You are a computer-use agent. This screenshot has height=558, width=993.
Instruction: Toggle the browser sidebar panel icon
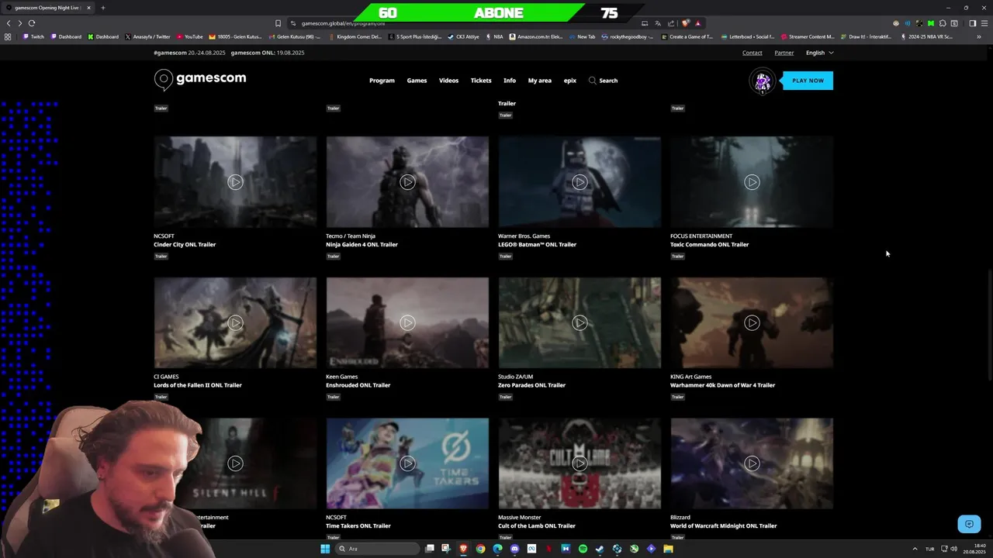click(x=972, y=23)
